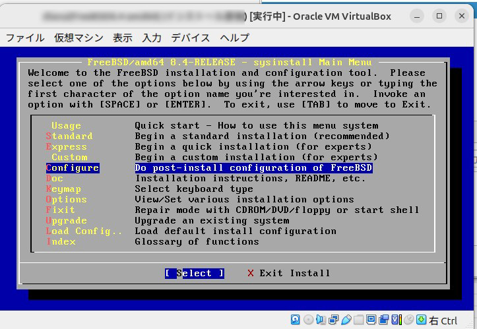Click 'Select keyboard type' description

click(194, 189)
